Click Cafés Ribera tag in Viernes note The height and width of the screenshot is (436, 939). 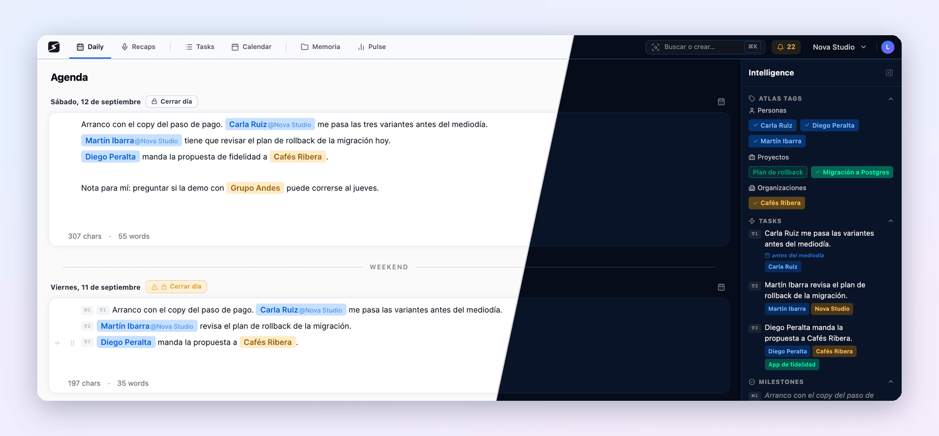268,342
